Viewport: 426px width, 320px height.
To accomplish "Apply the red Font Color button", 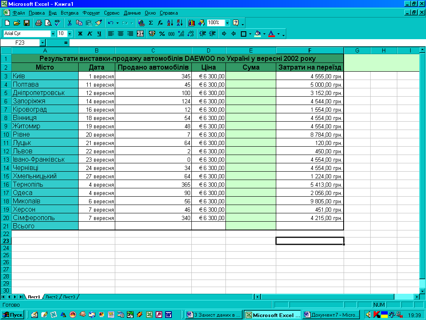I will [271, 34].
